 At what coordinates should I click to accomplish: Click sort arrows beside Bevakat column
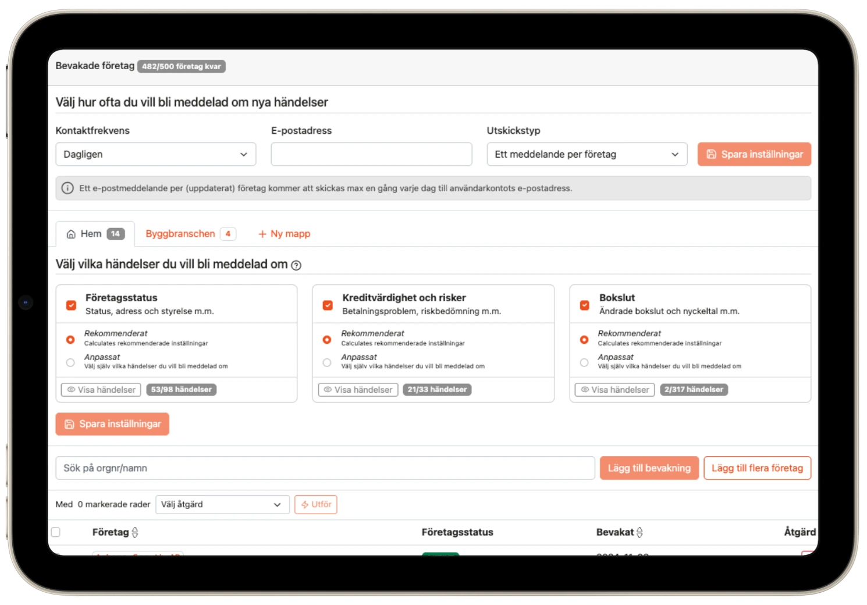point(639,532)
